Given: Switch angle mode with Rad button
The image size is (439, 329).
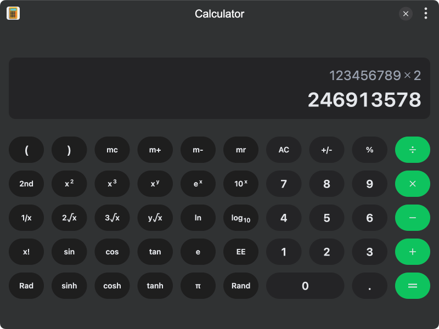Looking at the screenshot, I should click(x=26, y=286).
